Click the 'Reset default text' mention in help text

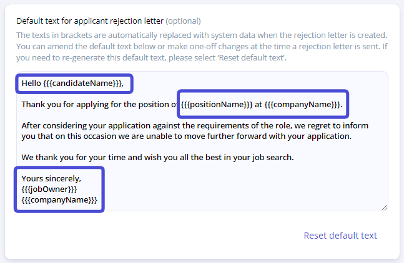(x=251, y=57)
